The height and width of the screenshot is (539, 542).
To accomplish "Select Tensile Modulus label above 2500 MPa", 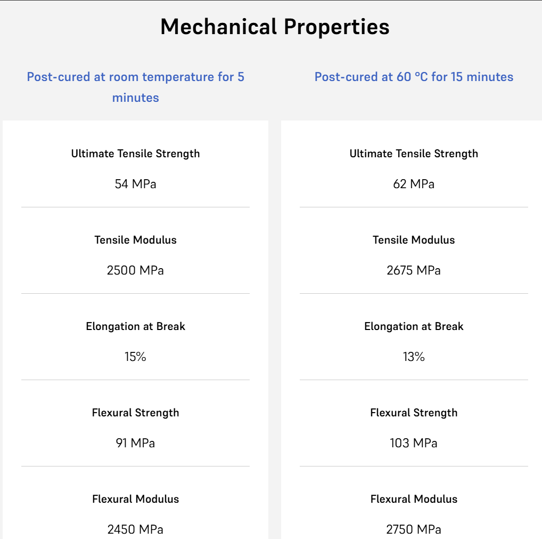I will coord(135,240).
